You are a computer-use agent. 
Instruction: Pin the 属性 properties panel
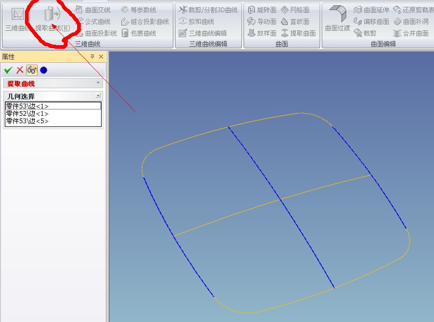[93, 57]
